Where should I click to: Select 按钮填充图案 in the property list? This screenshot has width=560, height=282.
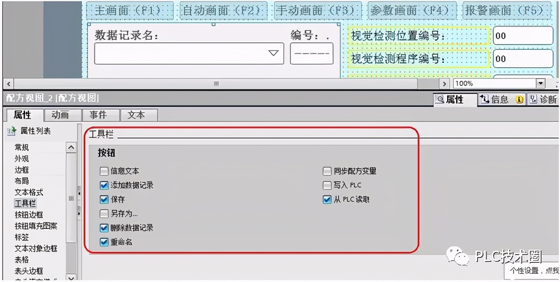[36, 226]
